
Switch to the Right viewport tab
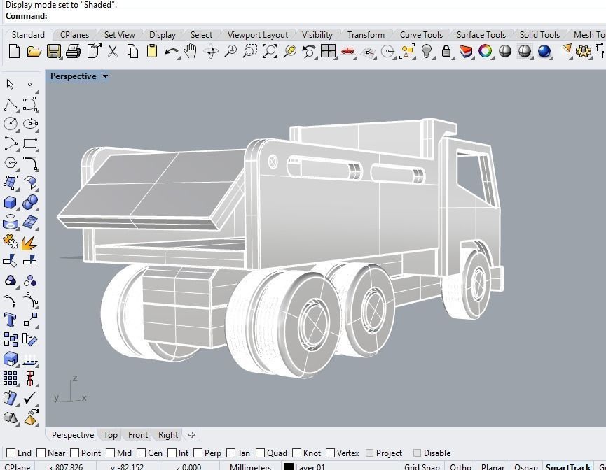[x=168, y=435]
